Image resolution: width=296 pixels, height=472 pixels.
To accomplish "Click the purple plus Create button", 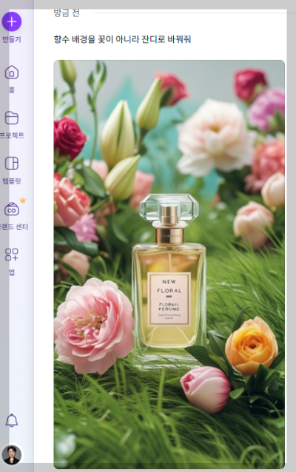I will 11,21.
